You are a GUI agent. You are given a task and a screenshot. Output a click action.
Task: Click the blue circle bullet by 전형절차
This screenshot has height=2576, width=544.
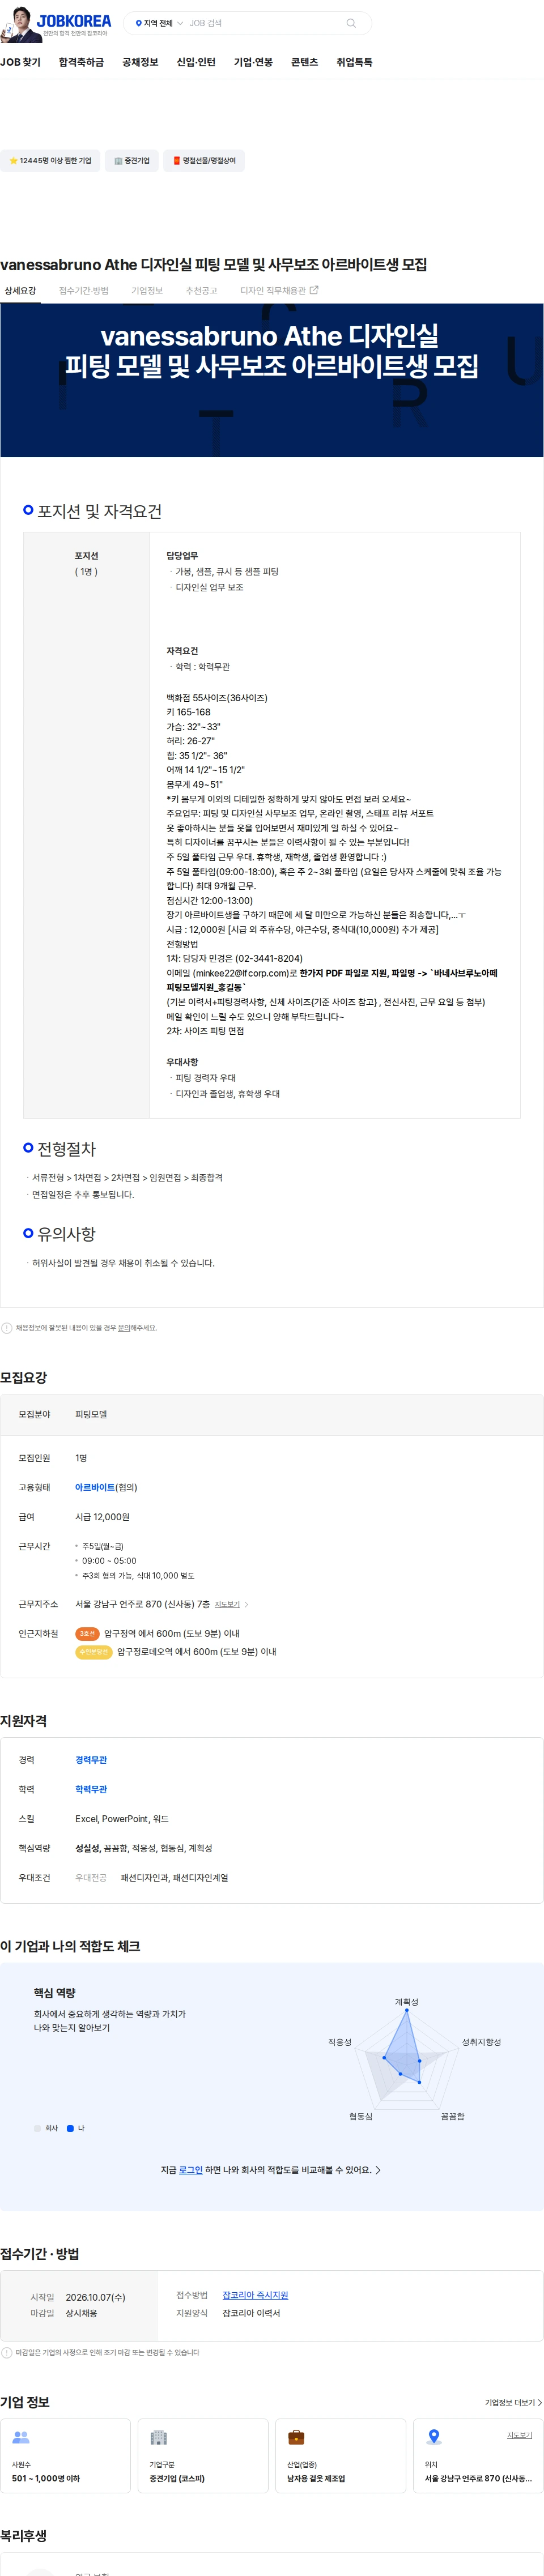[x=28, y=1148]
